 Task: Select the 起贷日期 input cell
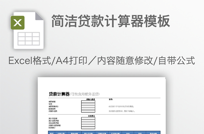click(88, 109)
